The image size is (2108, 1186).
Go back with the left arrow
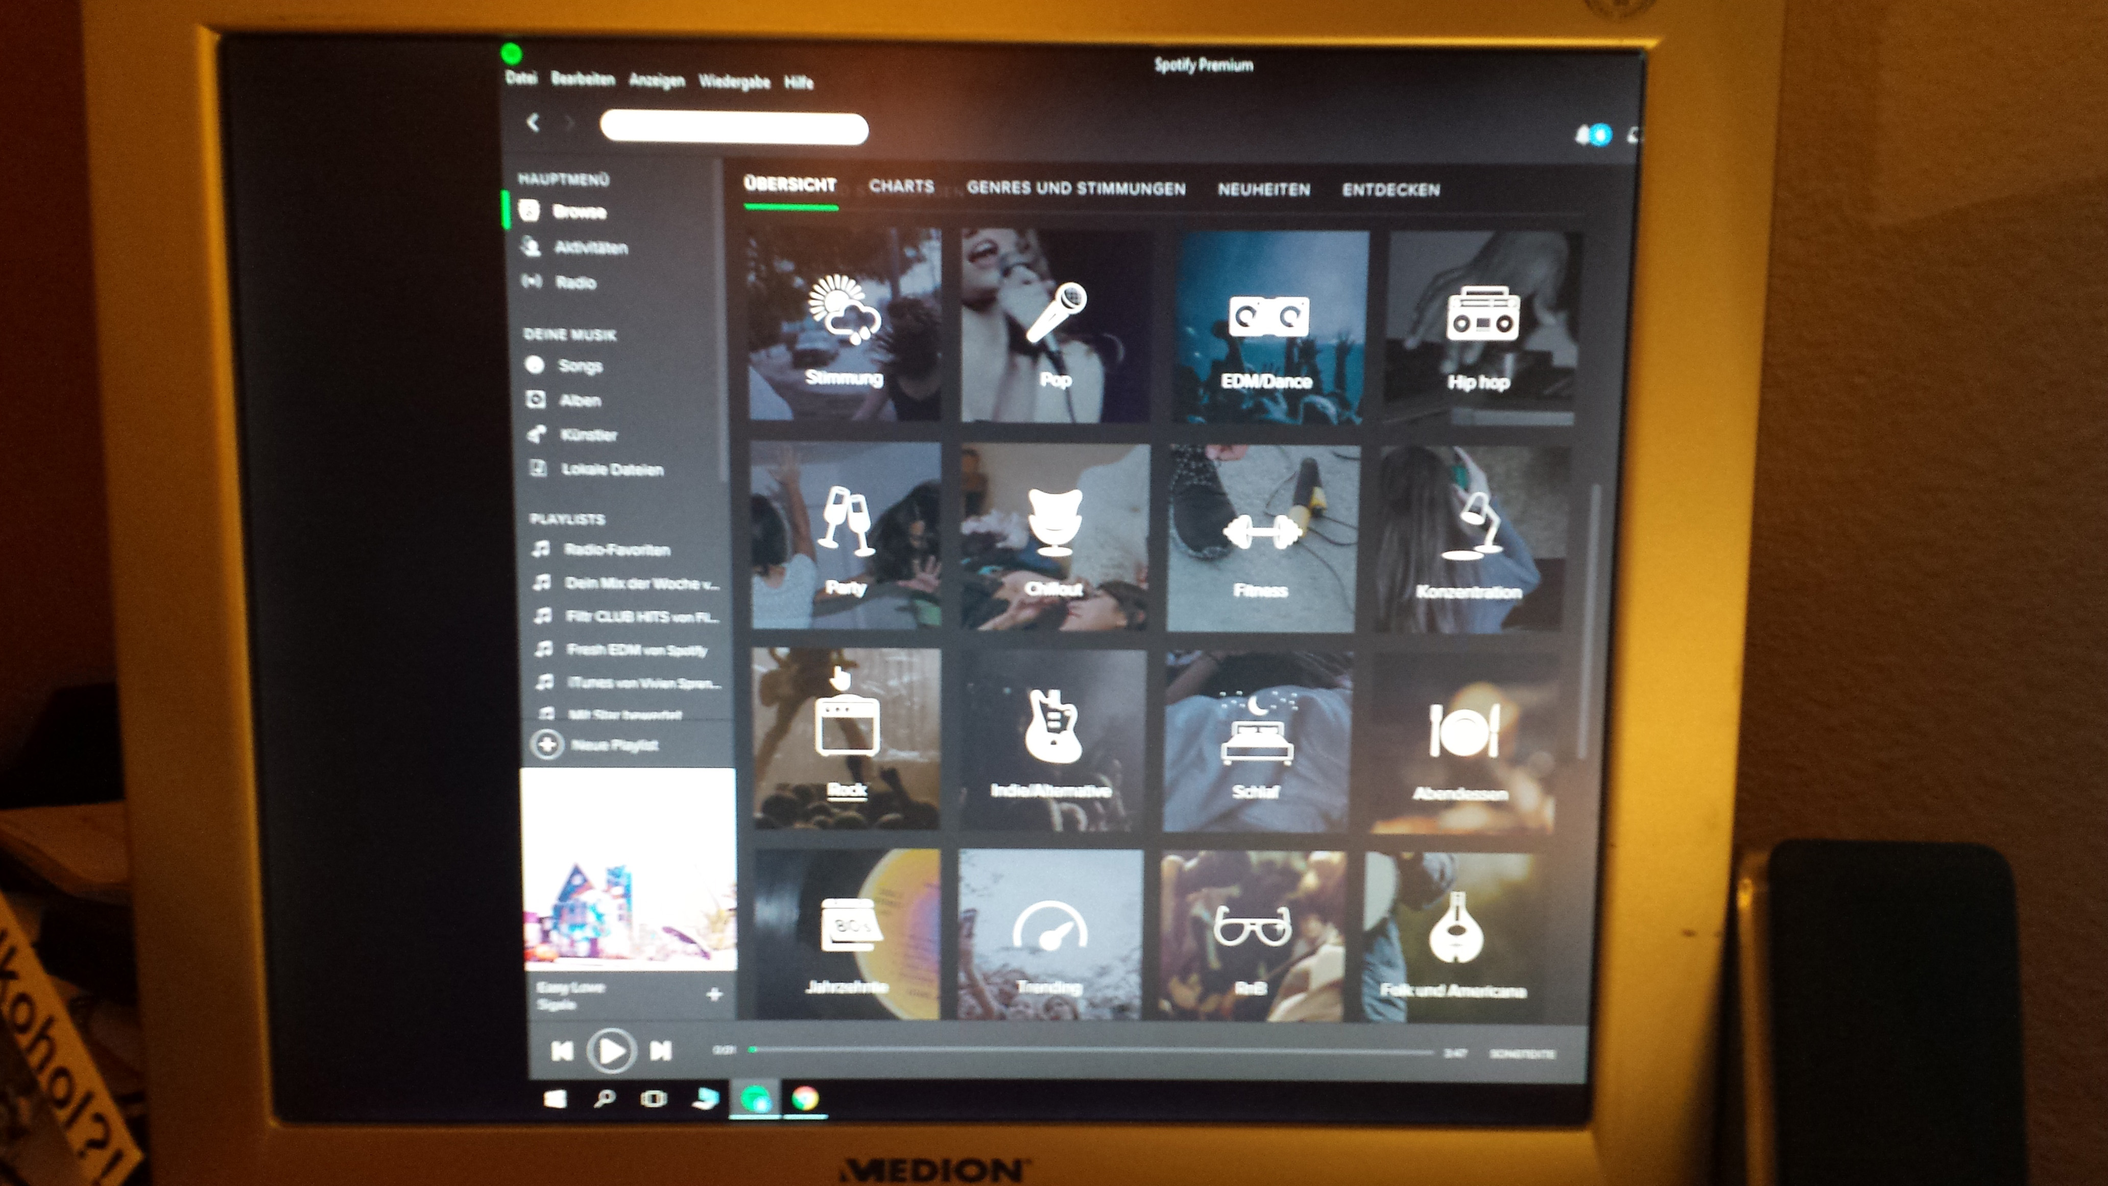[534, 123]
